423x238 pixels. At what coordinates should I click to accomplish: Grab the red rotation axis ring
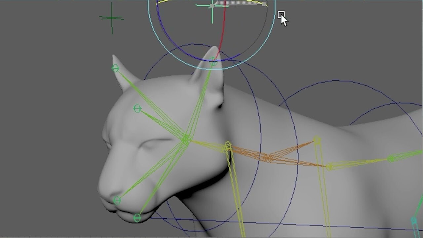[225, 30]
